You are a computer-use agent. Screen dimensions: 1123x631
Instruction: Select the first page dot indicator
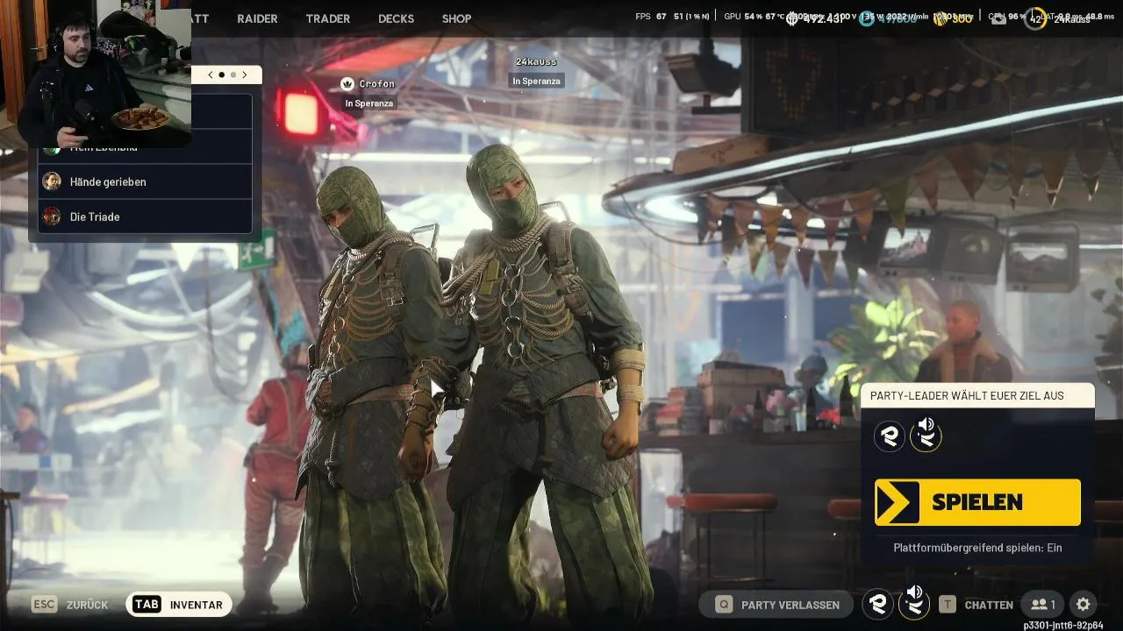pos(222,74)
